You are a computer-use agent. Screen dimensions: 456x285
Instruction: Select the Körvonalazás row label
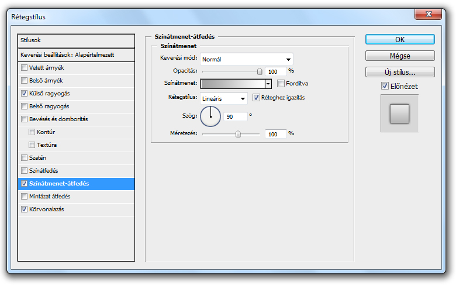(x=47, y=210)
